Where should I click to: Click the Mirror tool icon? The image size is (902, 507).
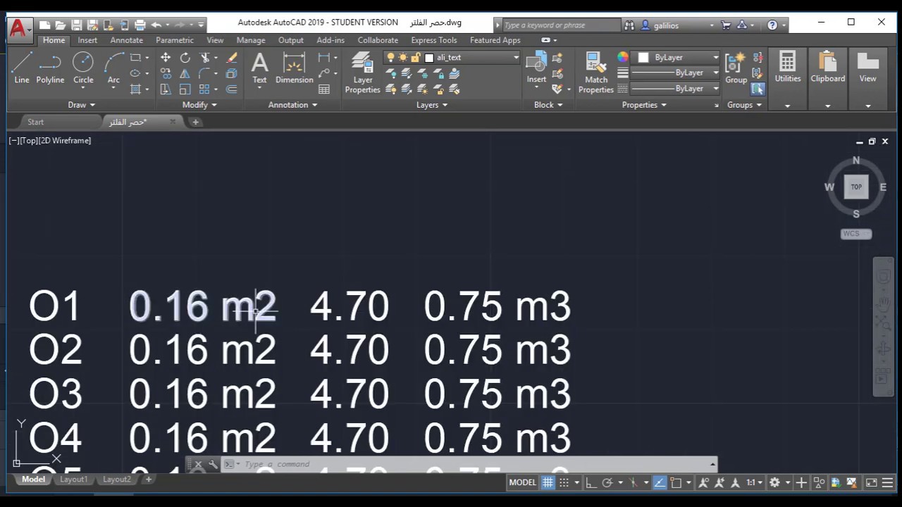pyautogui.click(x=185, y=73)
